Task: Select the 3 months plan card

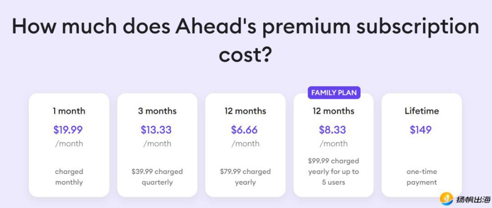Action: tap(157, 145)
